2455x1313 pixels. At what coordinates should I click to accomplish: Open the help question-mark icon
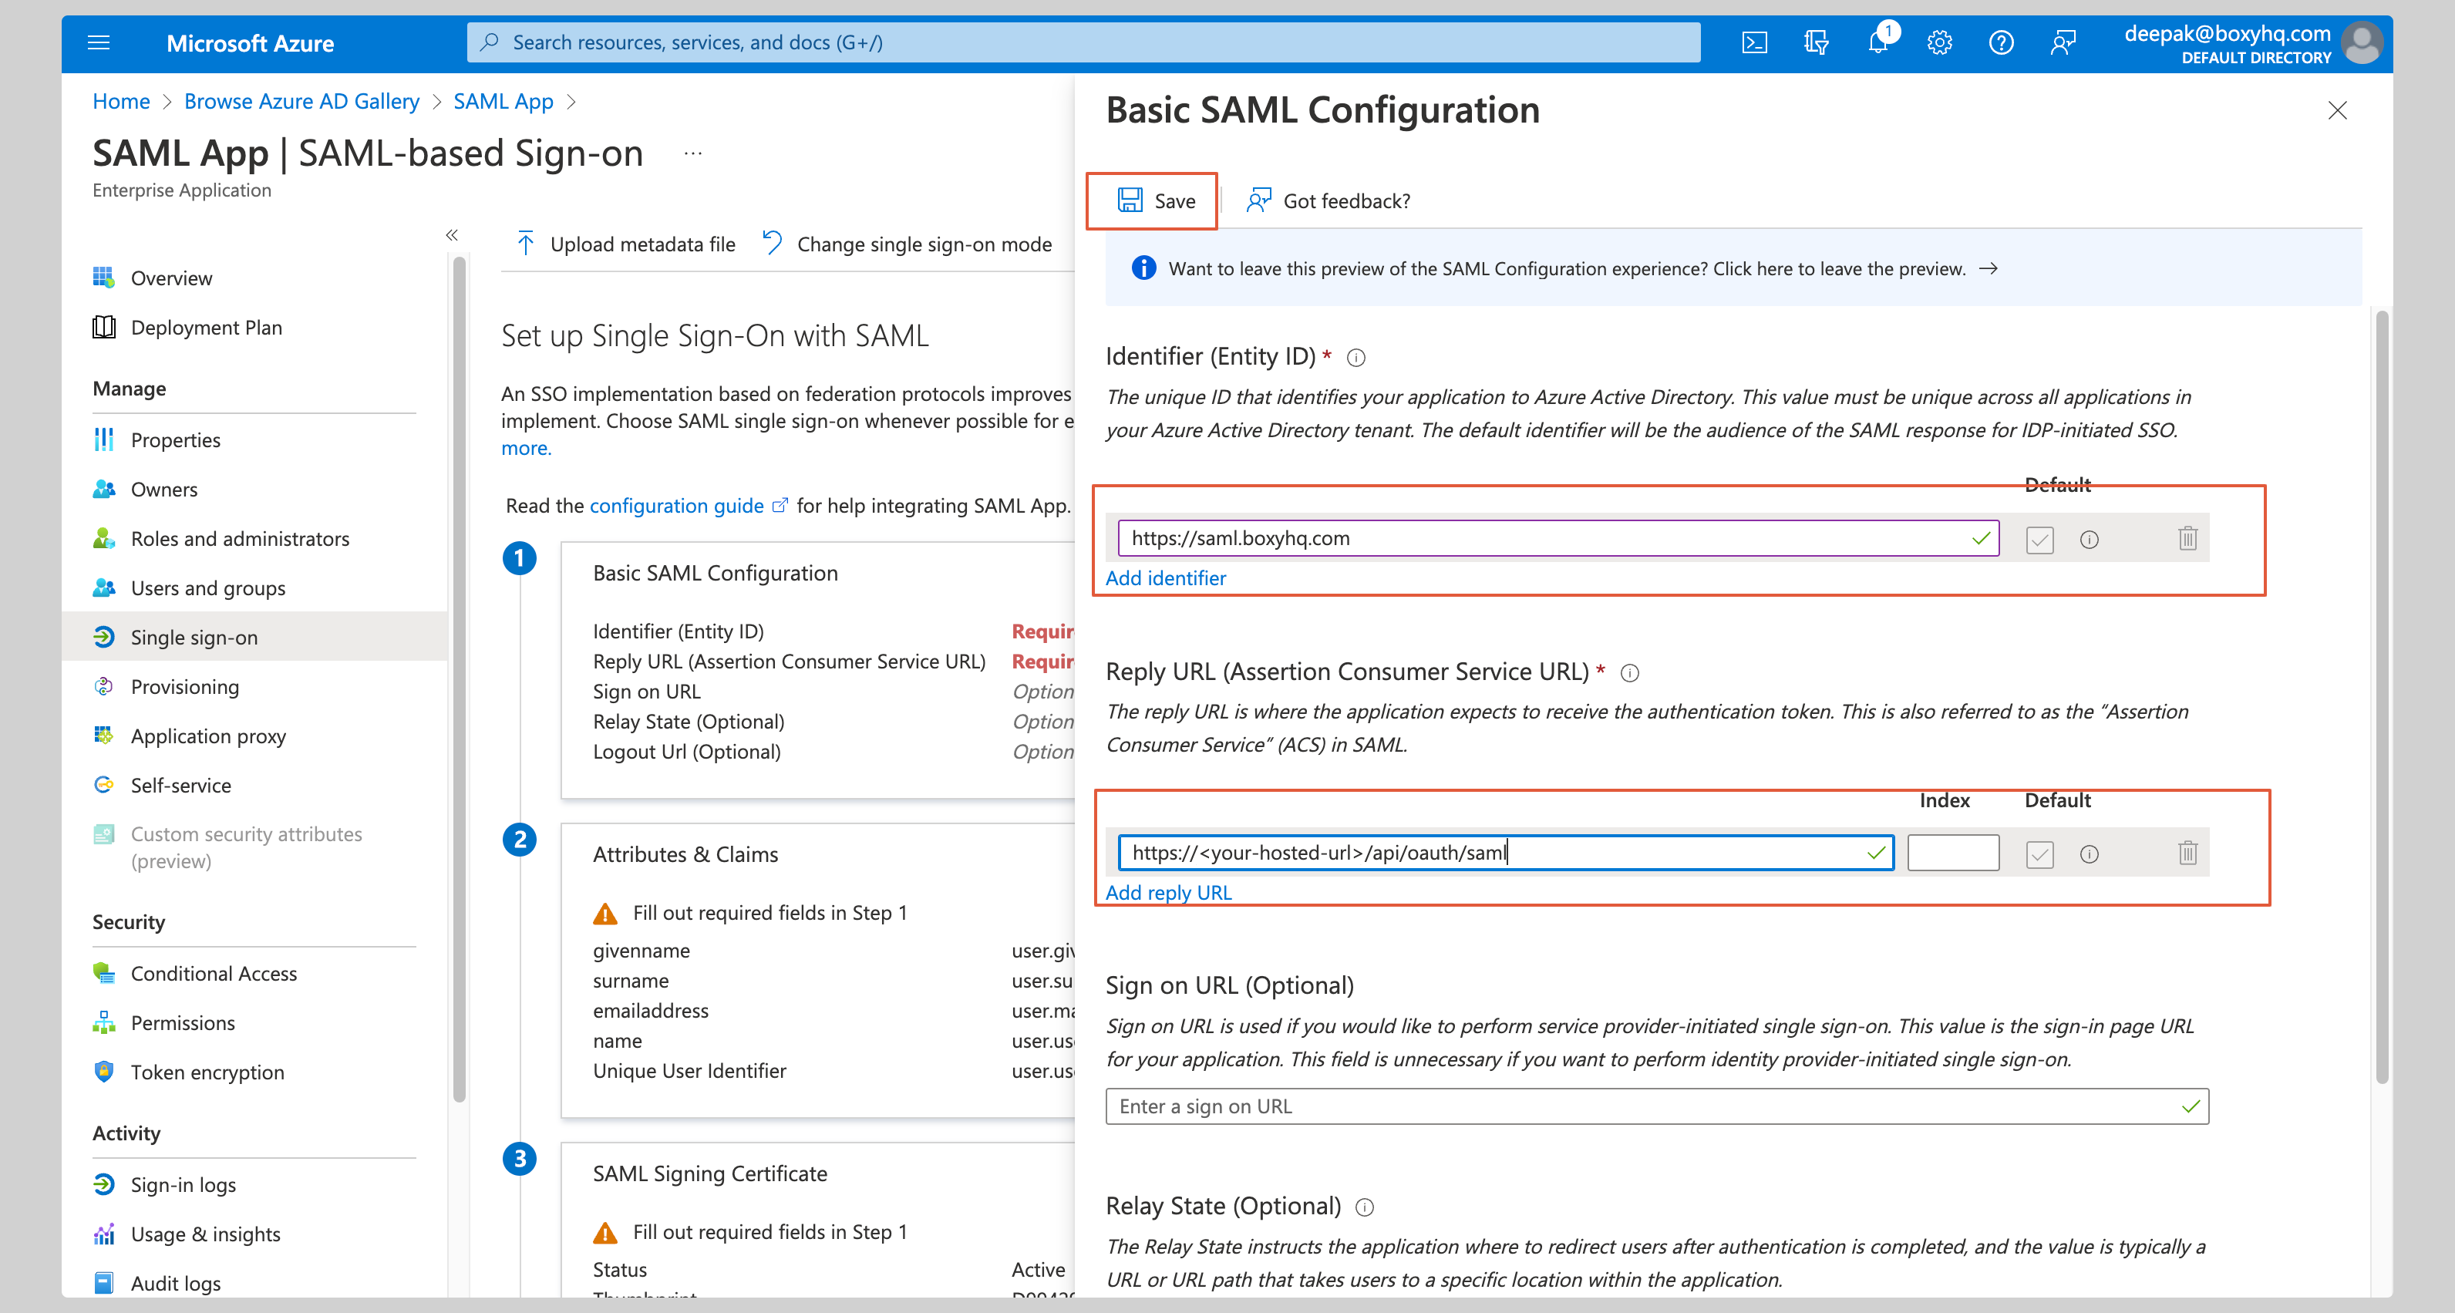tap(2002, 42)
